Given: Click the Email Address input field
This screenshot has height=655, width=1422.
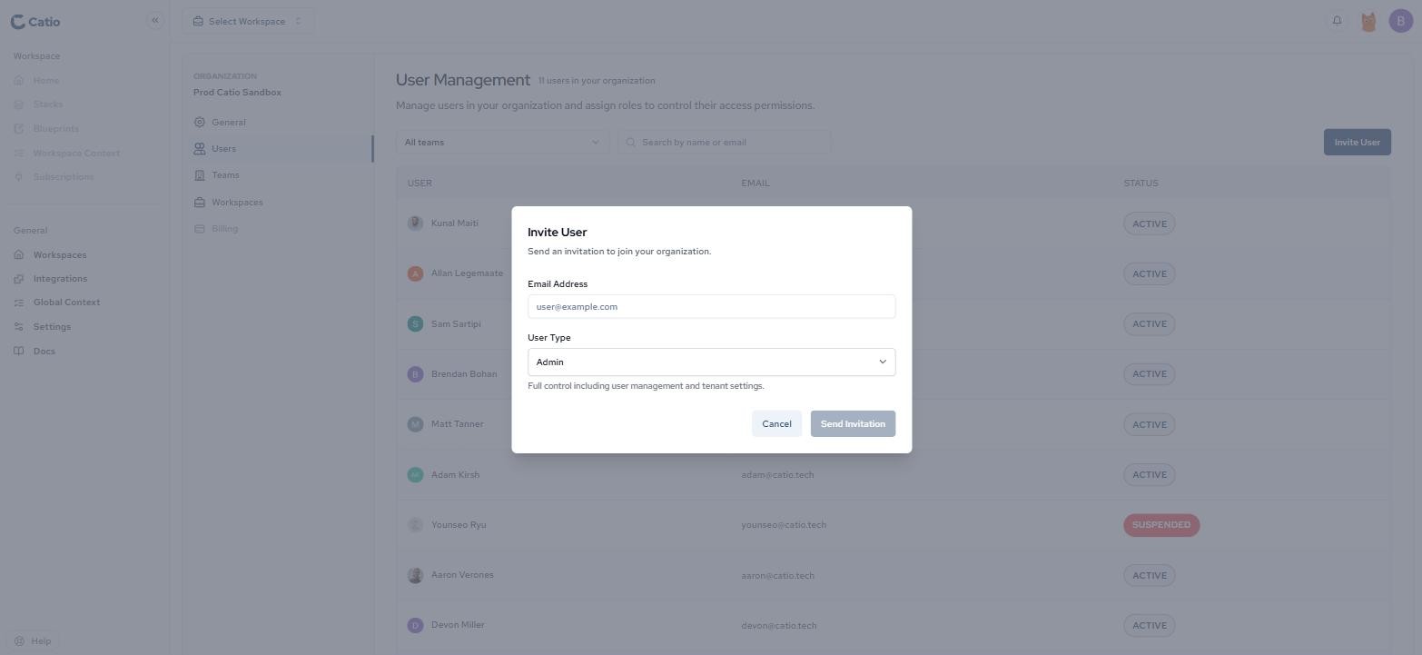Looking at the screenshot, I should (x=711, y=306).
